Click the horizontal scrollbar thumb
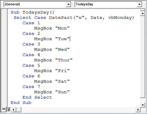 (x=19, y=110)
